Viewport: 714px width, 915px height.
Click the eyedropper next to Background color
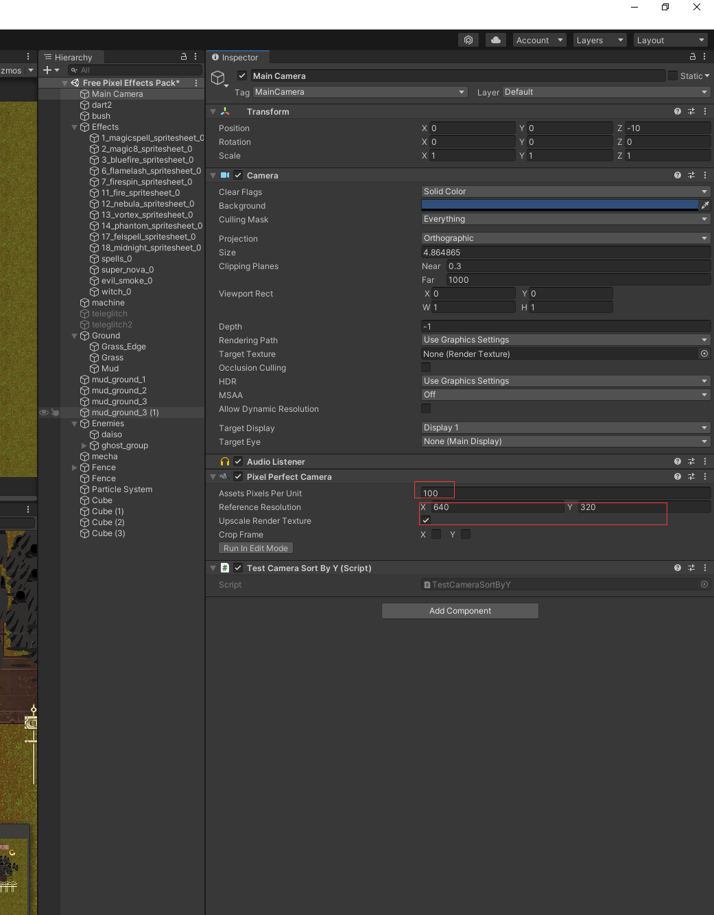(704, 205)
